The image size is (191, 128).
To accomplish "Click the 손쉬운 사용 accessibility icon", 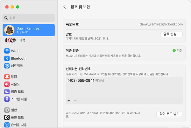I will (x=7, y=125).
